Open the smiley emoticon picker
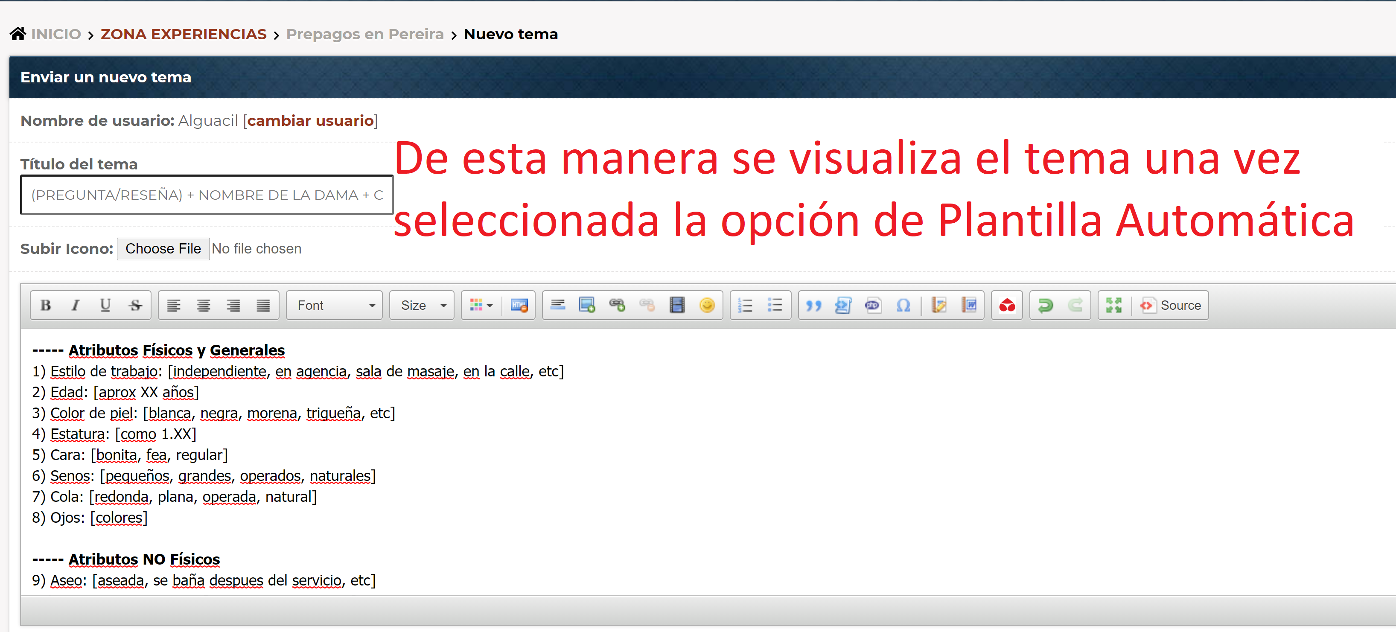This screenshot has width=1396, height=632. pos(707,305)
